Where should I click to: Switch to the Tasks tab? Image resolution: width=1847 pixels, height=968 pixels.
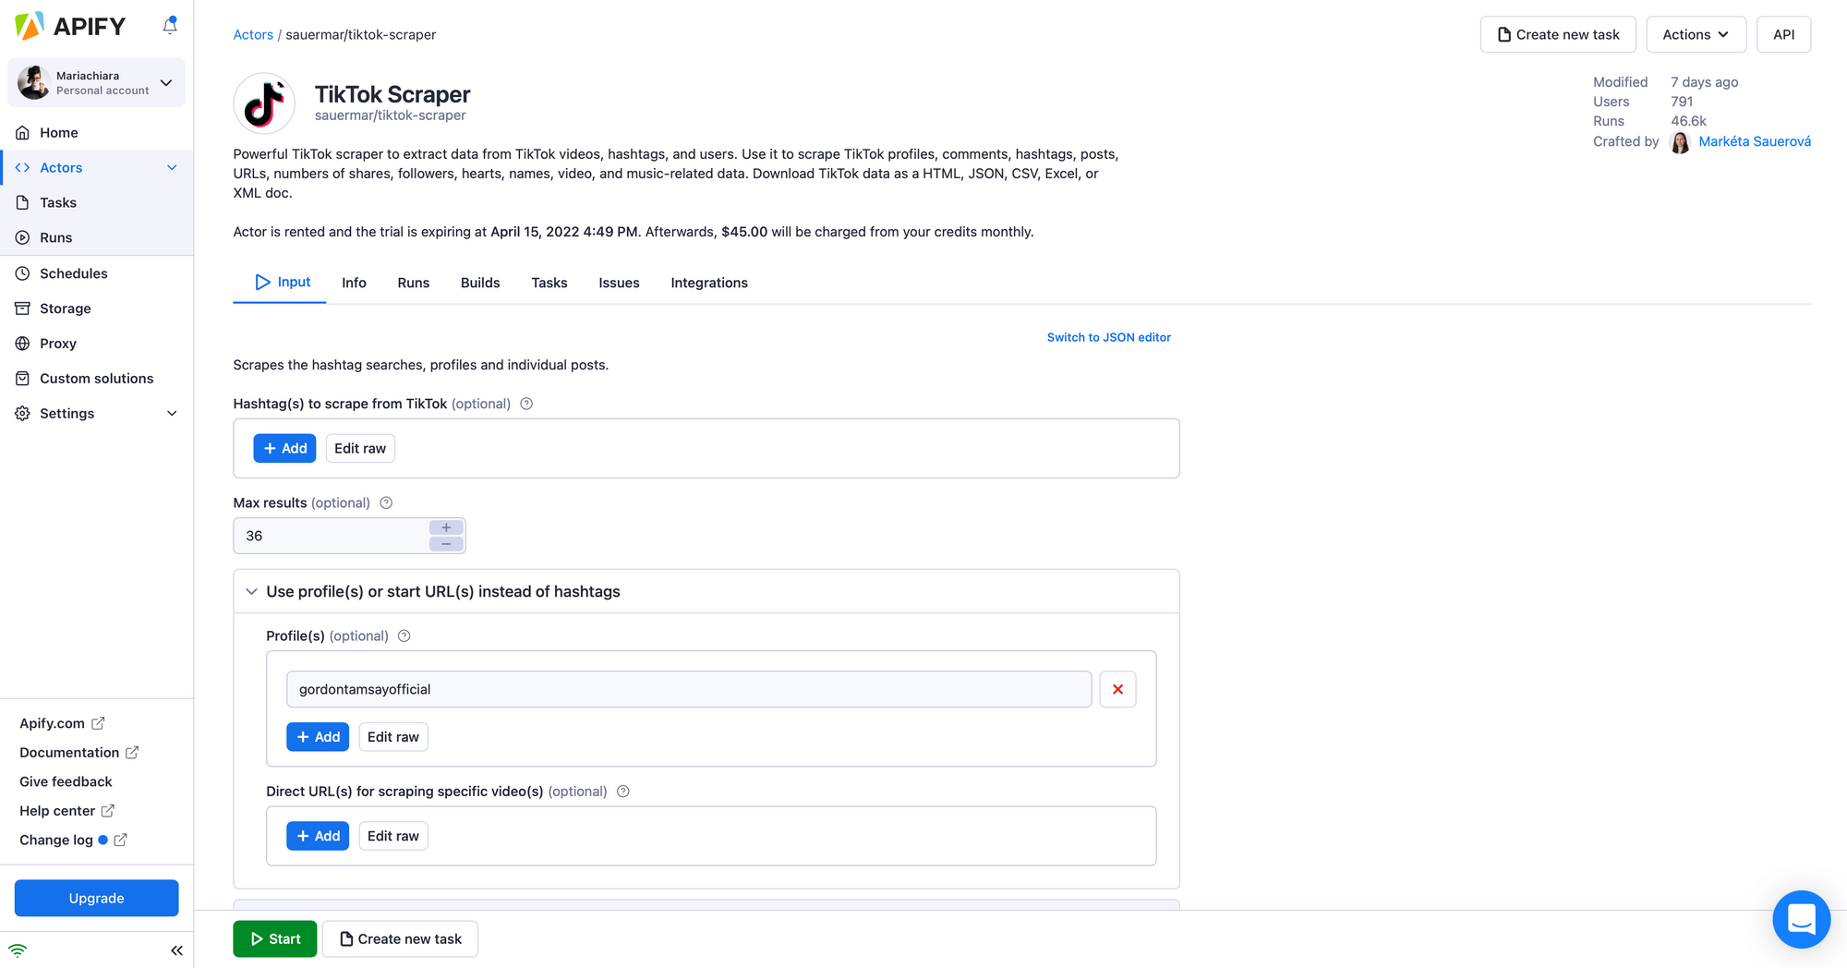pos(549,283)
